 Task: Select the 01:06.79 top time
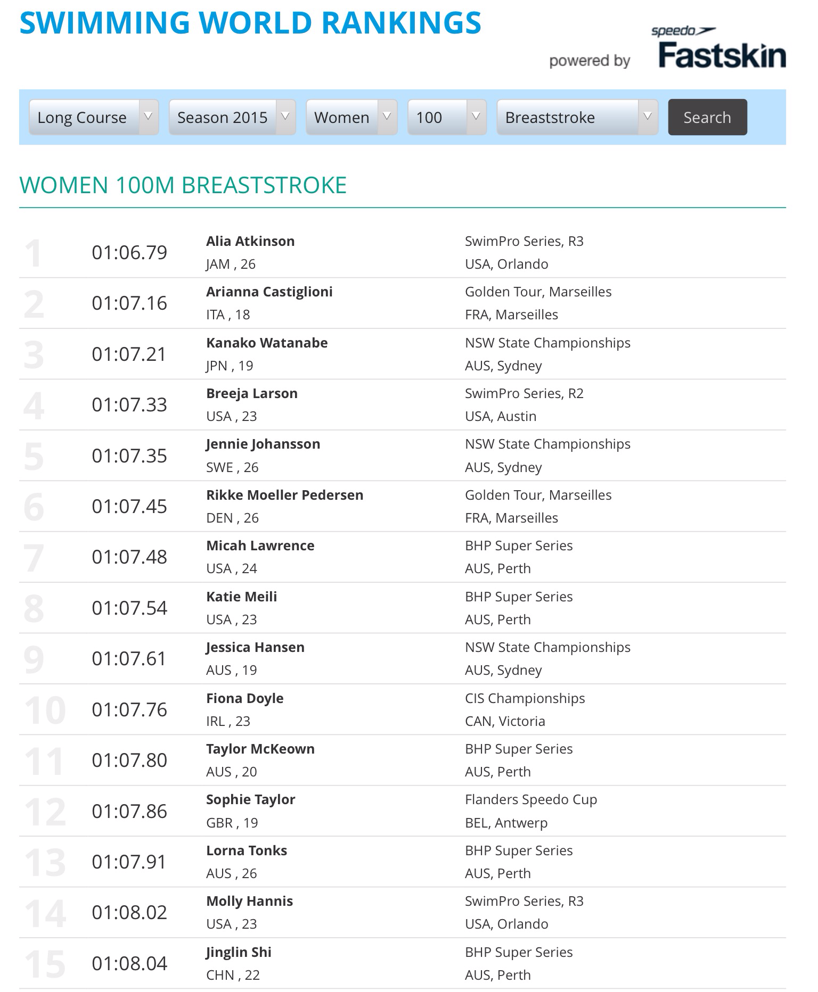pos(129,252)
